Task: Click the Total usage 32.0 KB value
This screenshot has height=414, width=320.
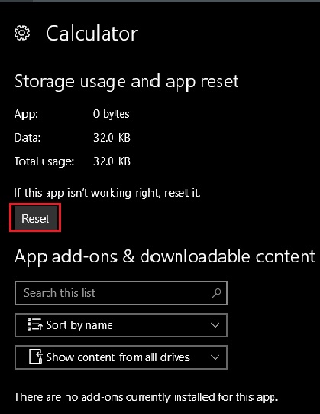Action: click(x=112, y=161)
